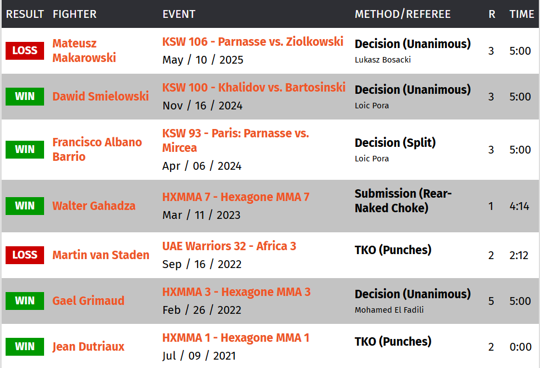The image size is (540, 368).
Task: Click the LOSS badge for van Staden fight
Action: pos(25,255)
